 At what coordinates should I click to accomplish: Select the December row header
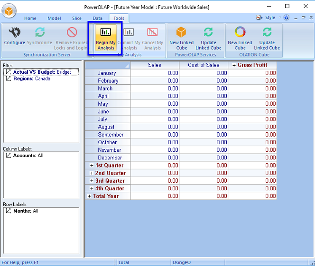point(108,158)
